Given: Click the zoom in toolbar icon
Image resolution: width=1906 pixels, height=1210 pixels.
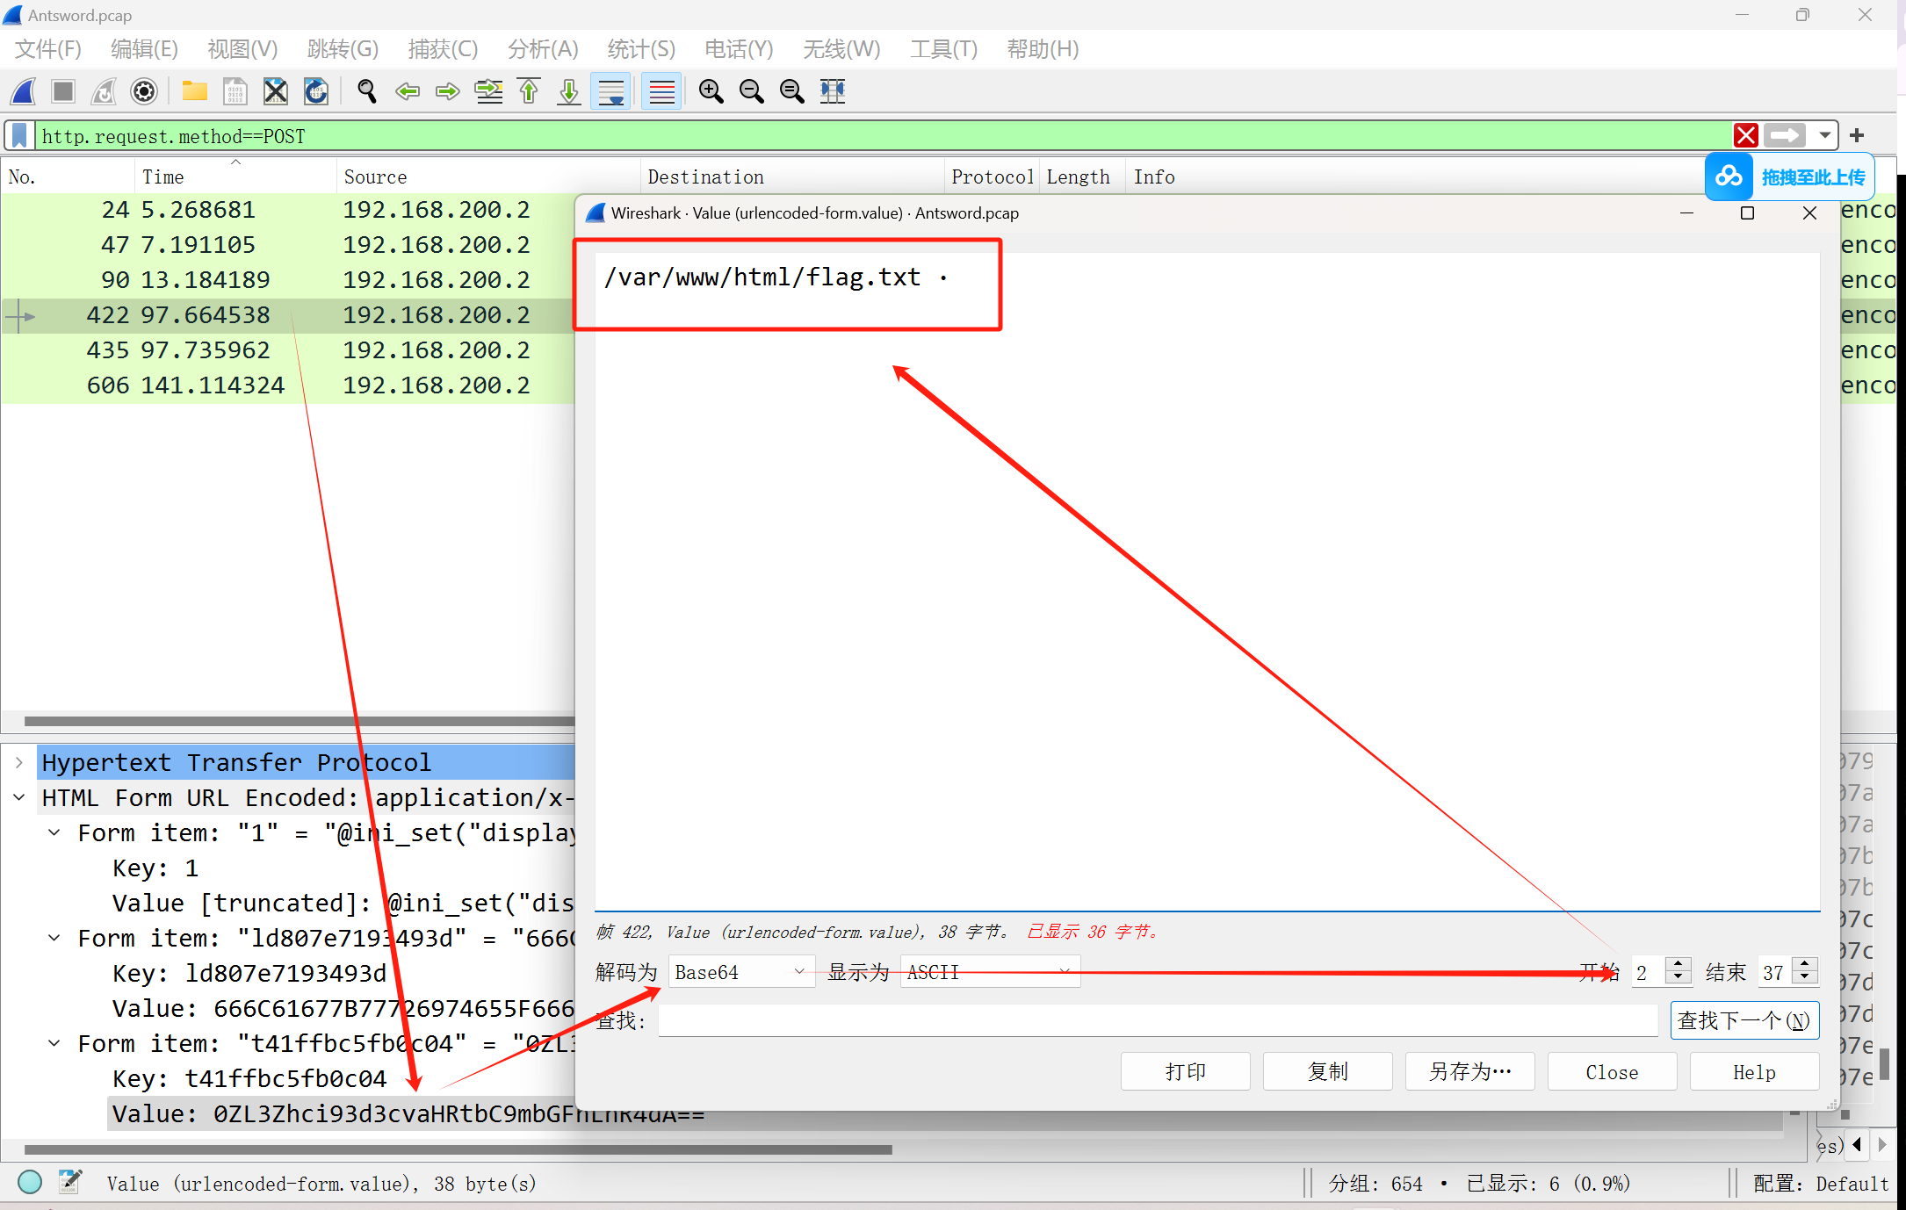Looking at the screenshot, I should pyautogui.click(x=711, y=91).
